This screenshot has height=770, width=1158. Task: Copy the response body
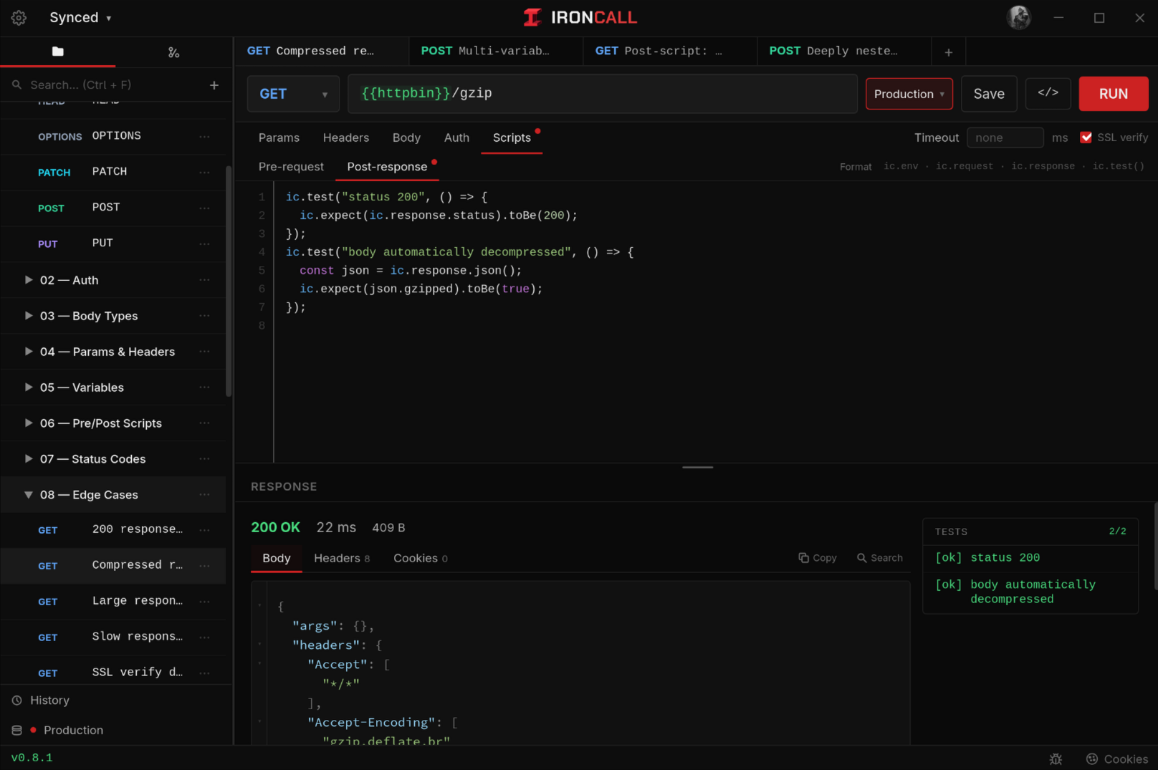click(x=818, y=558)
